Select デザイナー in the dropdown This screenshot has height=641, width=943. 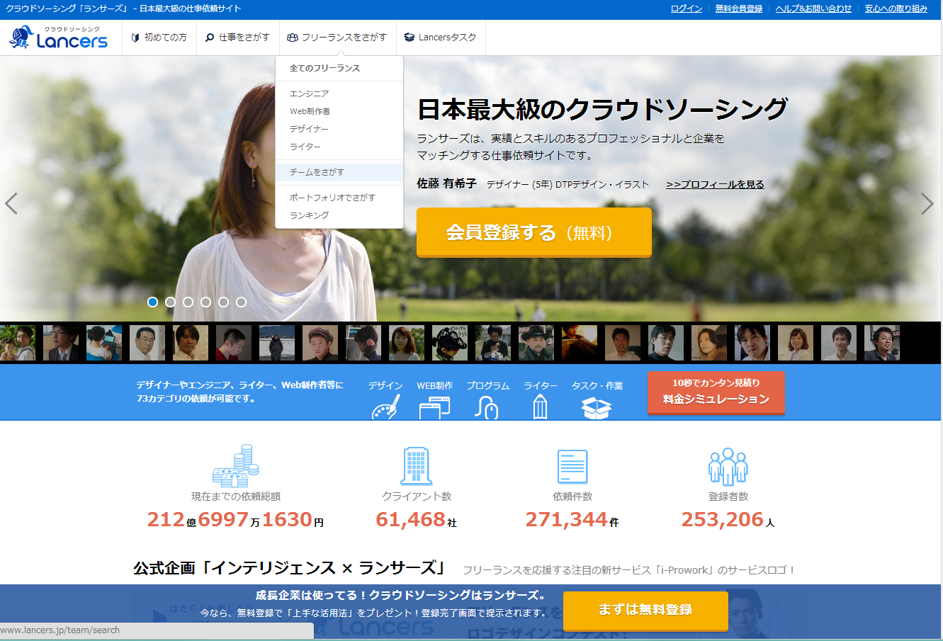339,129
